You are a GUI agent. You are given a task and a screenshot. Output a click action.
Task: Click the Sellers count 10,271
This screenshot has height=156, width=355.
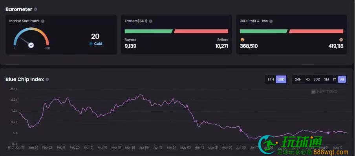pyautogui.click(x=222, y=46)
